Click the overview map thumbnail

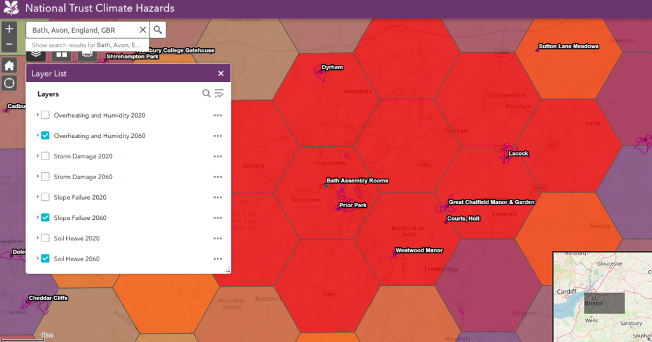[x=602, y=297]
